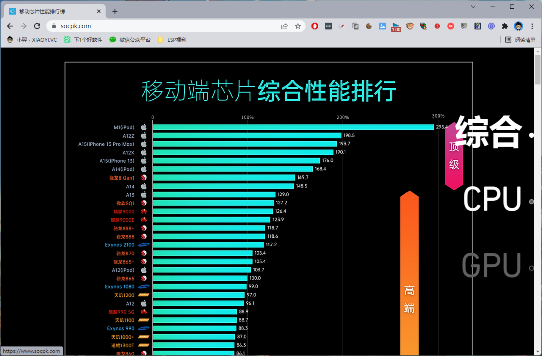Click the 迅鲲1300T chip label
542x356 pixels.
(123, 345)
